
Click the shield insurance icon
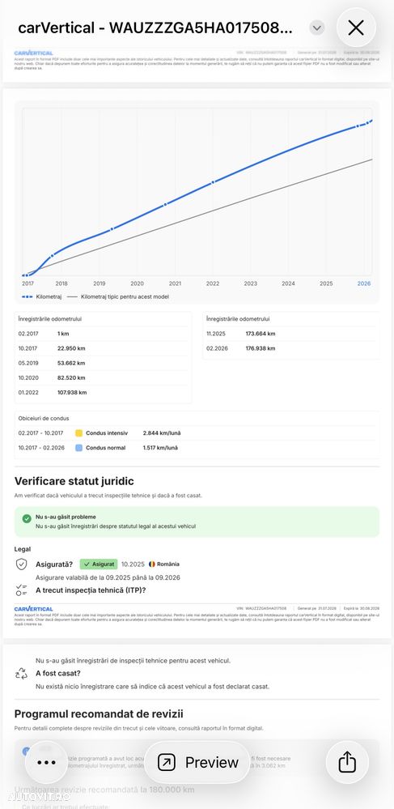21,564
